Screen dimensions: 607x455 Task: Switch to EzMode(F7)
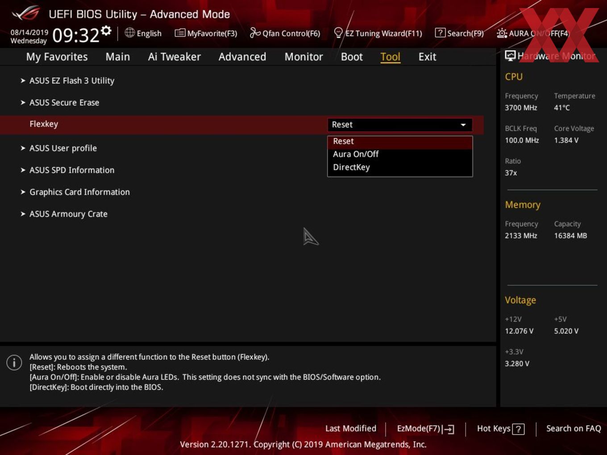tap(419, 429)
